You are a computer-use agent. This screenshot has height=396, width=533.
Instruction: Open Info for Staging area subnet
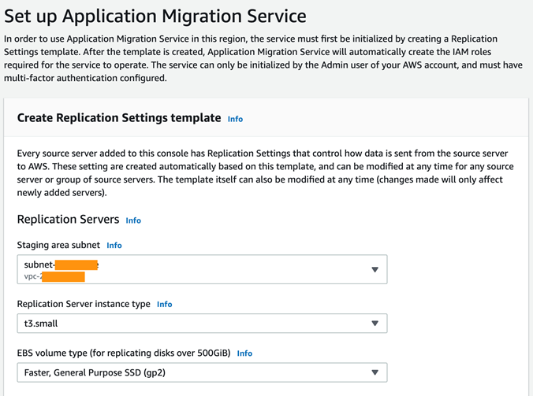click(114, 246)
